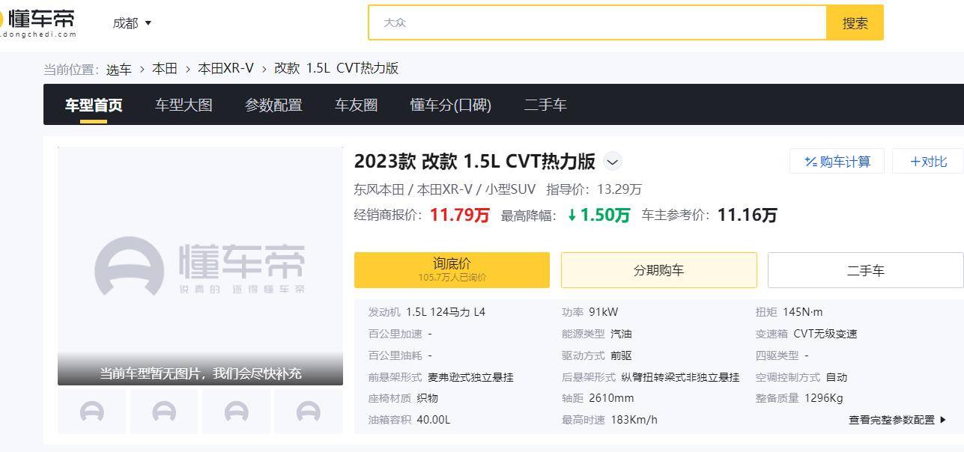Open 查看完整参数配置 link
Image resolution: width=964 pixels, height=452 pixels.
pos(897,420)
